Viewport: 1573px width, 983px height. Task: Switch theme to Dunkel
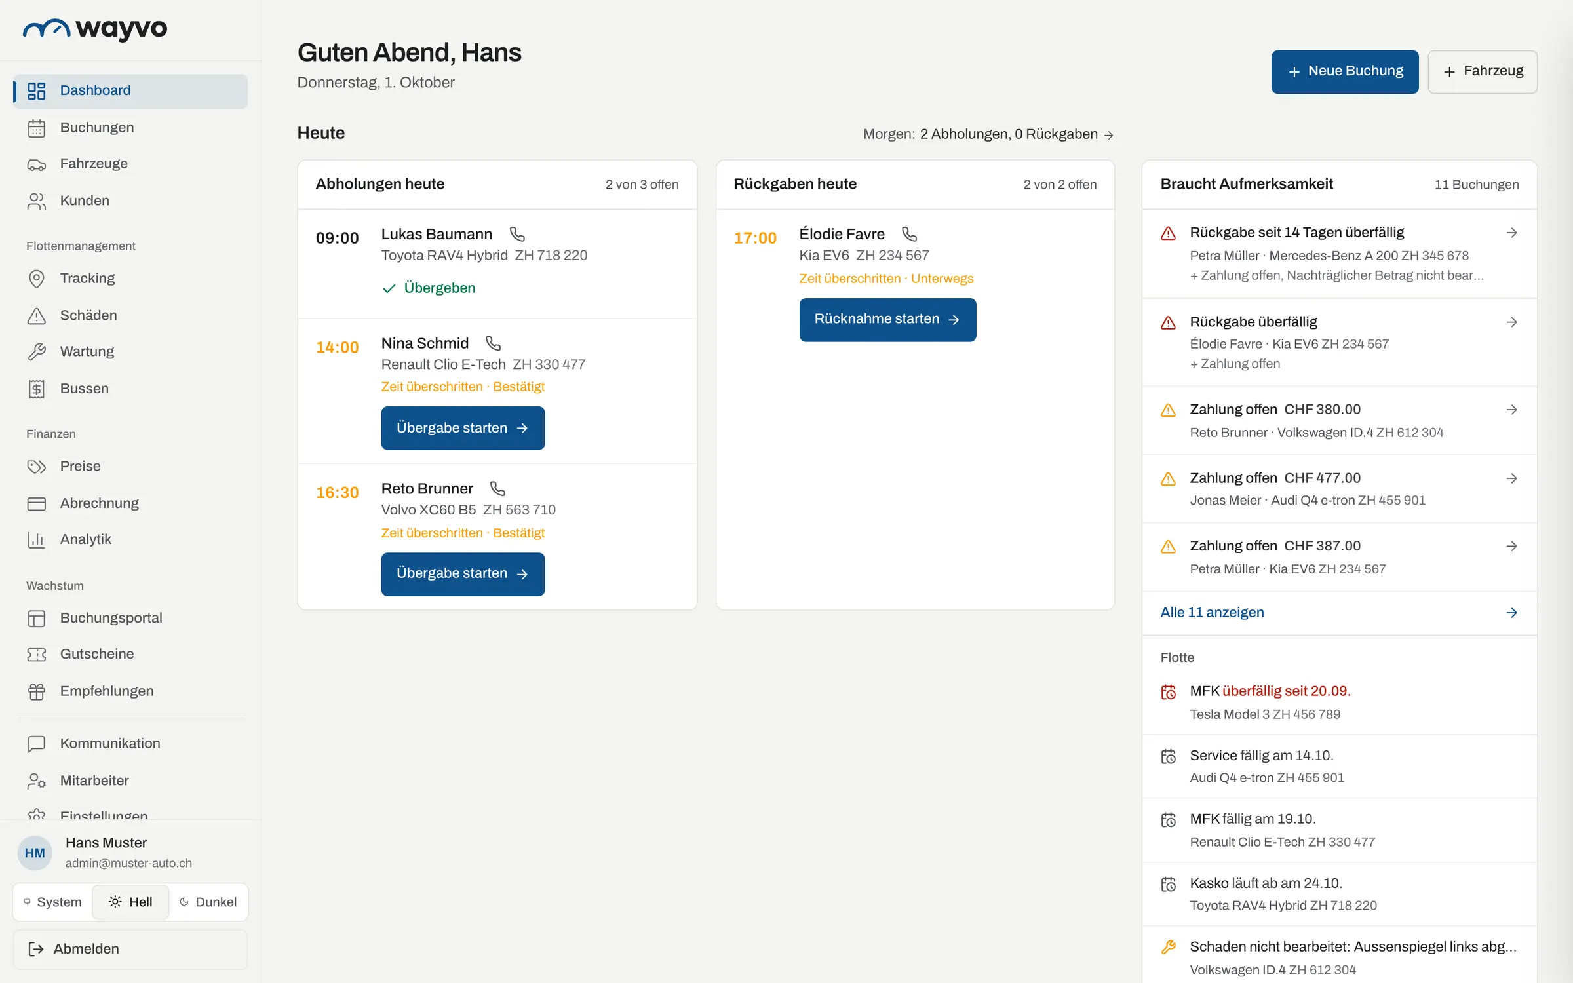pos(208,902)
